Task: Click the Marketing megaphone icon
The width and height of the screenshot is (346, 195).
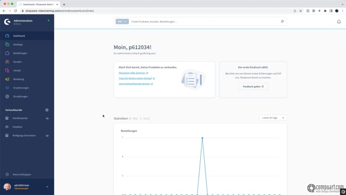Action: (7, 79)
